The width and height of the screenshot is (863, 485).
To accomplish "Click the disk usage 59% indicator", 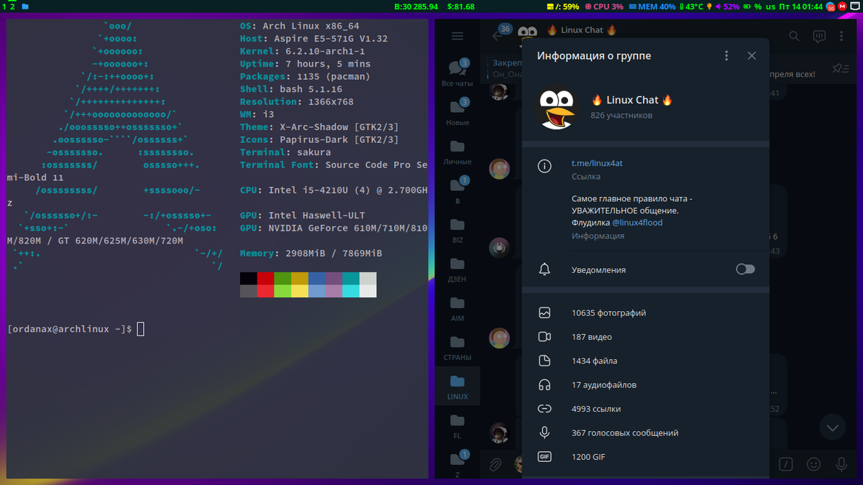I will point(562,6).
